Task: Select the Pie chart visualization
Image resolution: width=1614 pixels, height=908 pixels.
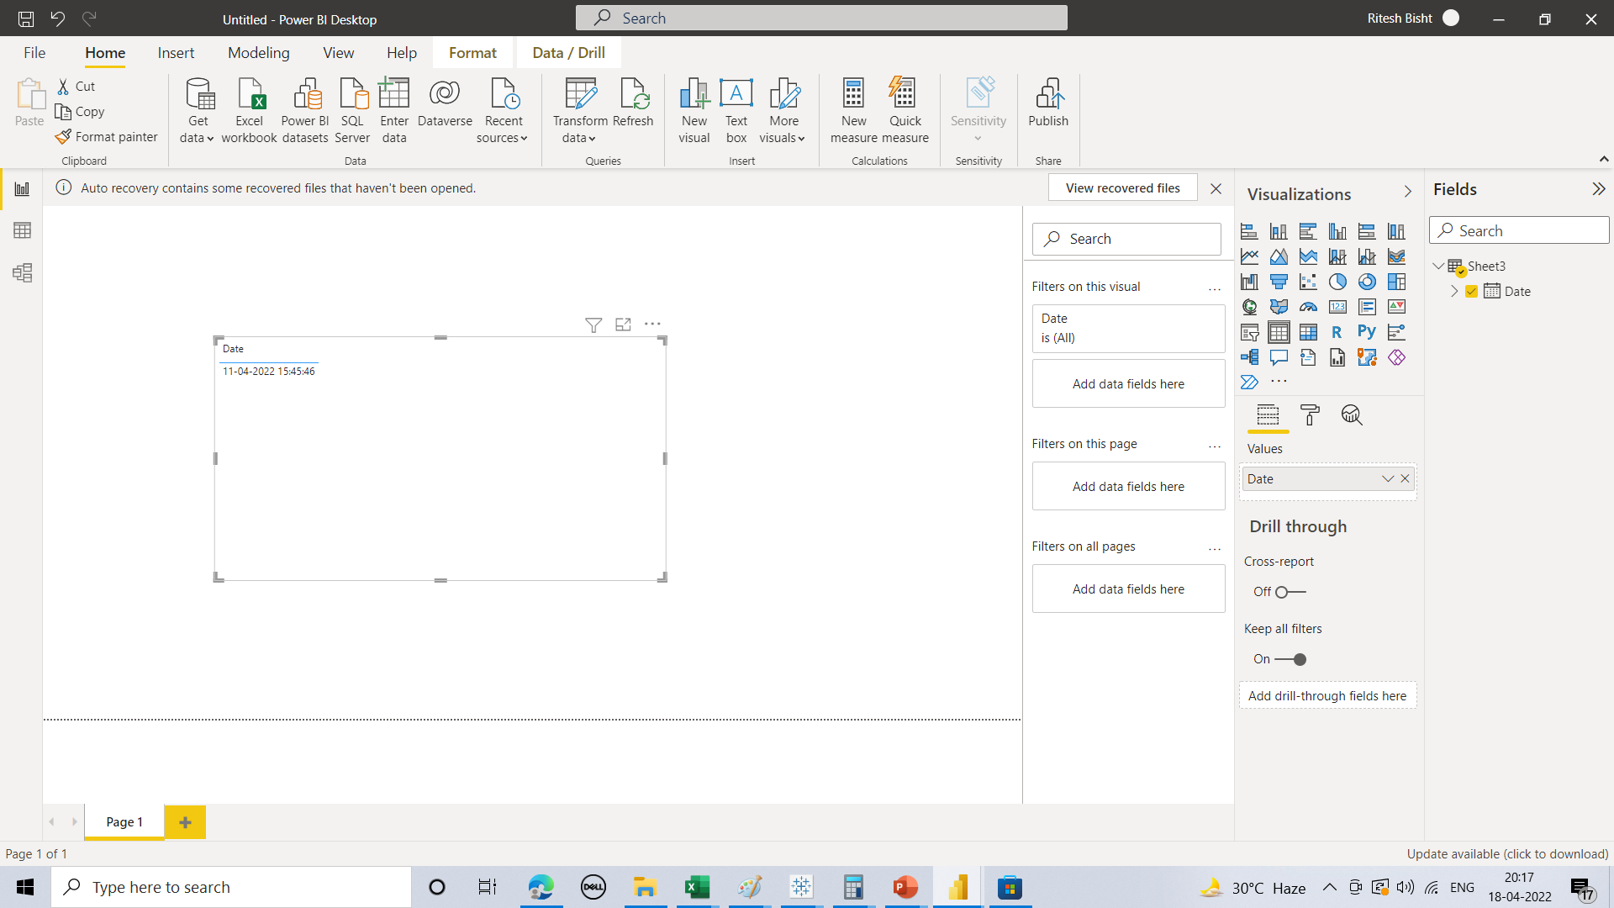Action: point(1337,282)
